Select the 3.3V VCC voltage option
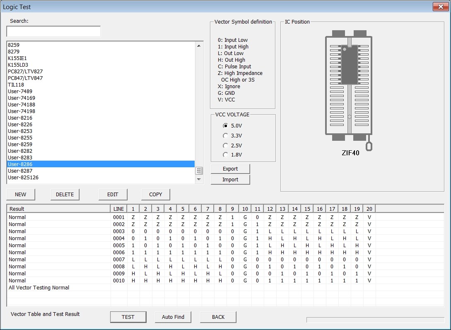 pos(225,136)
